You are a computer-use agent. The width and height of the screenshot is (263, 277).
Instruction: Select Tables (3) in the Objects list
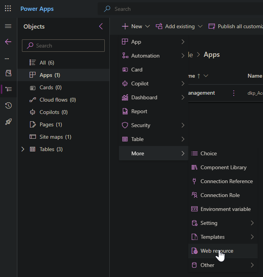[64, 149]
